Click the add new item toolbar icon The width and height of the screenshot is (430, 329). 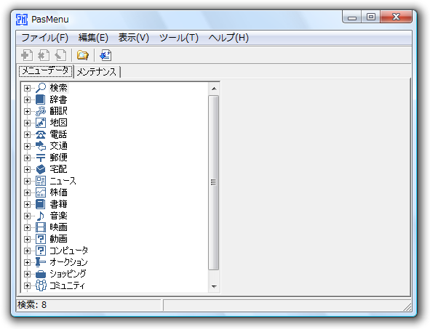pyautogui.click(x=27, y=55)
